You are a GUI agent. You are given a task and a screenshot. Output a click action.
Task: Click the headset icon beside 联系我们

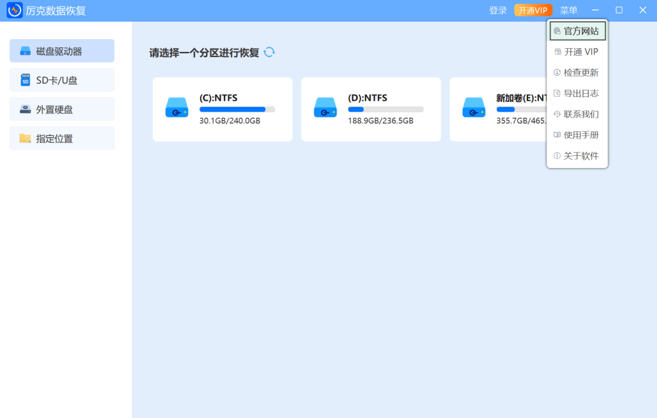click(x=557, y=114)
